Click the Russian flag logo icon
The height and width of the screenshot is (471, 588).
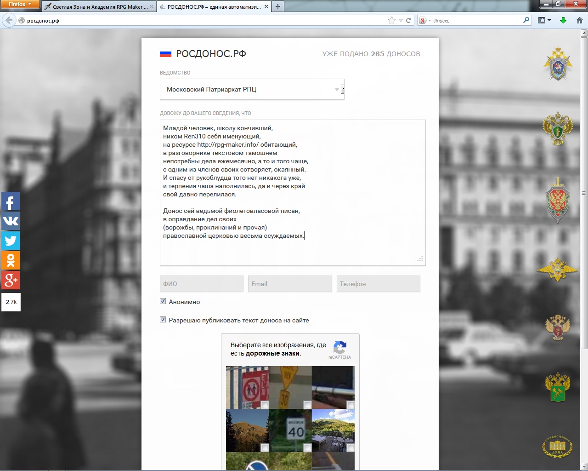165,54
